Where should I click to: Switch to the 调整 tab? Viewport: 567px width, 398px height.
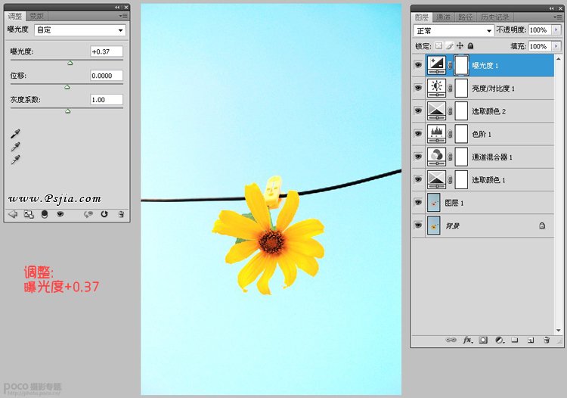coord(15,17)
